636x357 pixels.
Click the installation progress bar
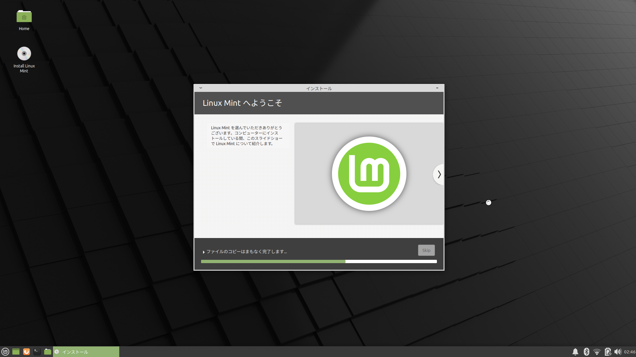[x=319, y=261]
